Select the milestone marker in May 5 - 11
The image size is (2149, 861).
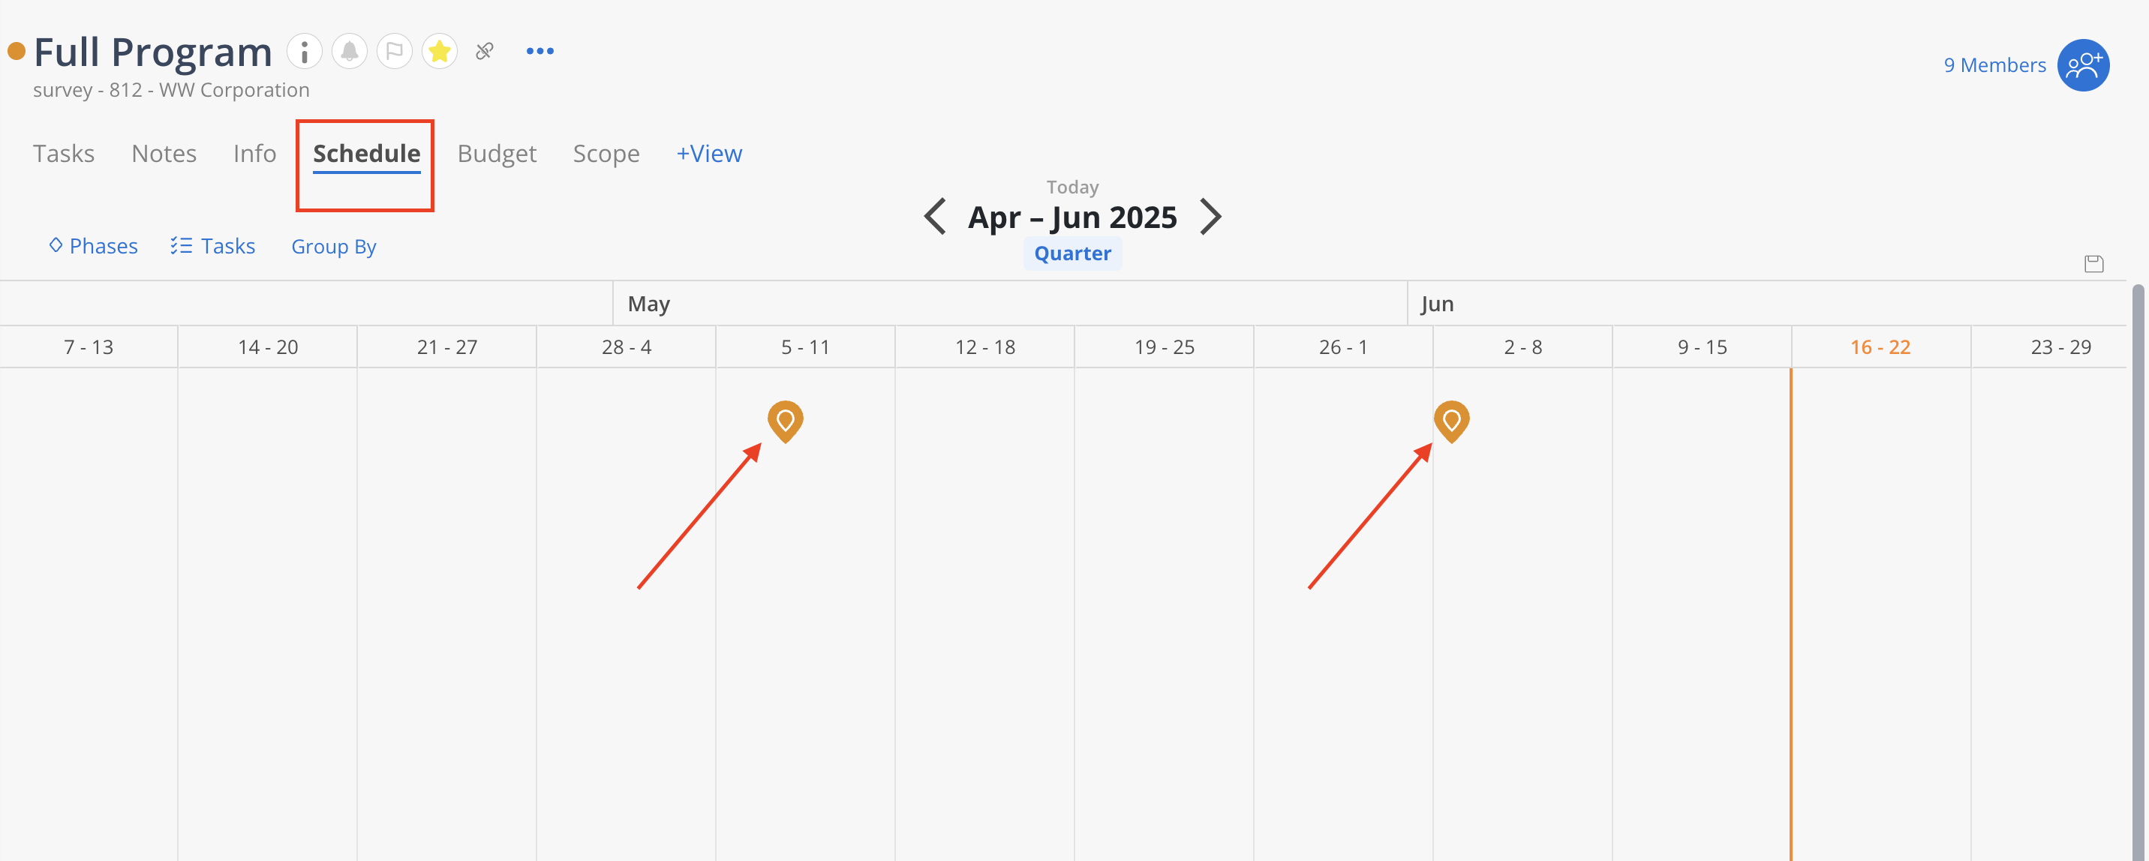pos(785,421)
